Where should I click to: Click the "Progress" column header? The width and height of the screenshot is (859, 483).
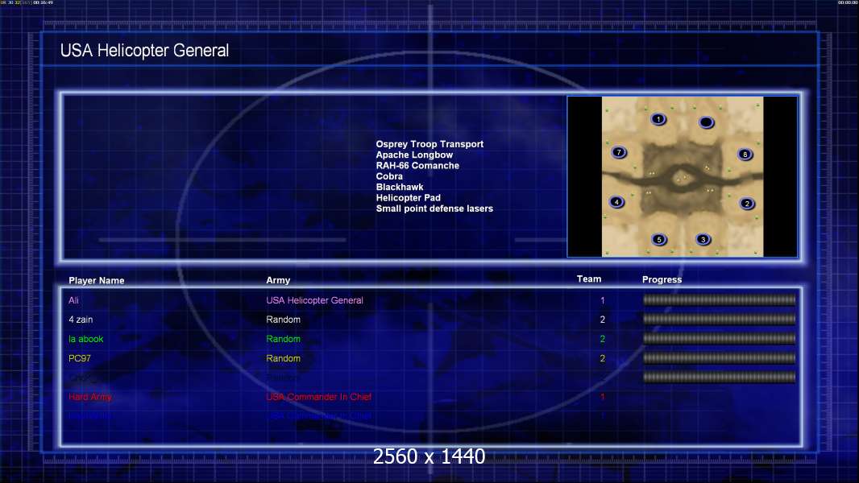click(x=662, y=279)
